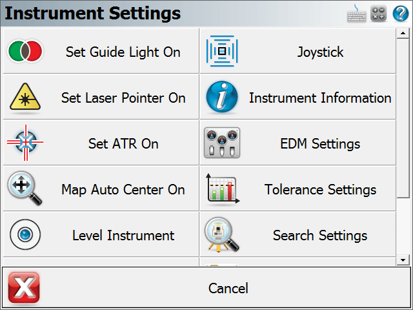Click the blue joystick icon
The width and height of the screenshot is (413, 310).
(x=222, y=51)
